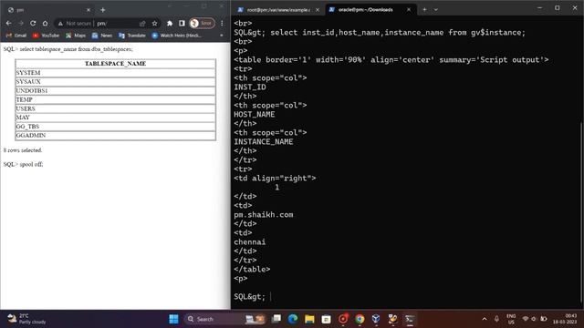The height and width of the screenshot is (328, 584).
Task: Open Chrome from taskbar
Action: pyautogui.click(x=360, y=319)
